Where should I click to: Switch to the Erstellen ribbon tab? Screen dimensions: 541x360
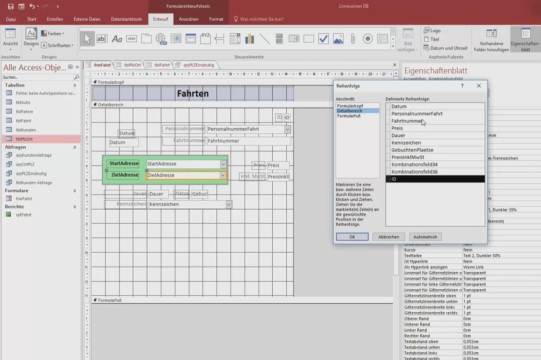tap(55, 19)
